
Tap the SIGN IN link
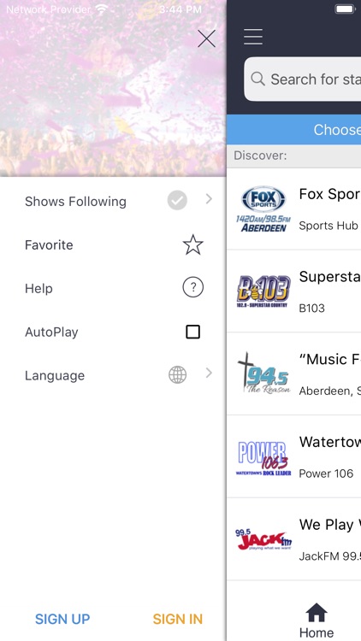178,619
